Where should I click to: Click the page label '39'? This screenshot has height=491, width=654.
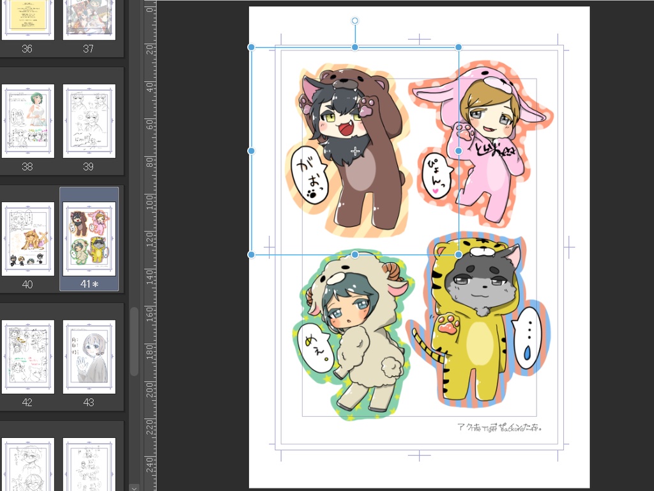88,167
